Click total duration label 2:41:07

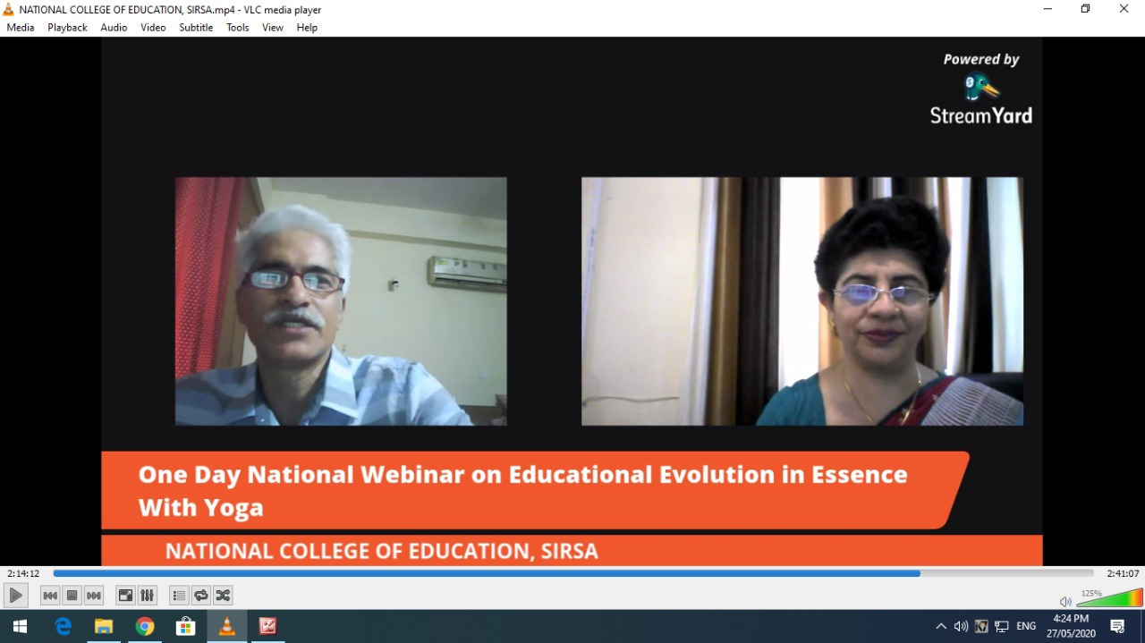click(x=1123, y=574)
